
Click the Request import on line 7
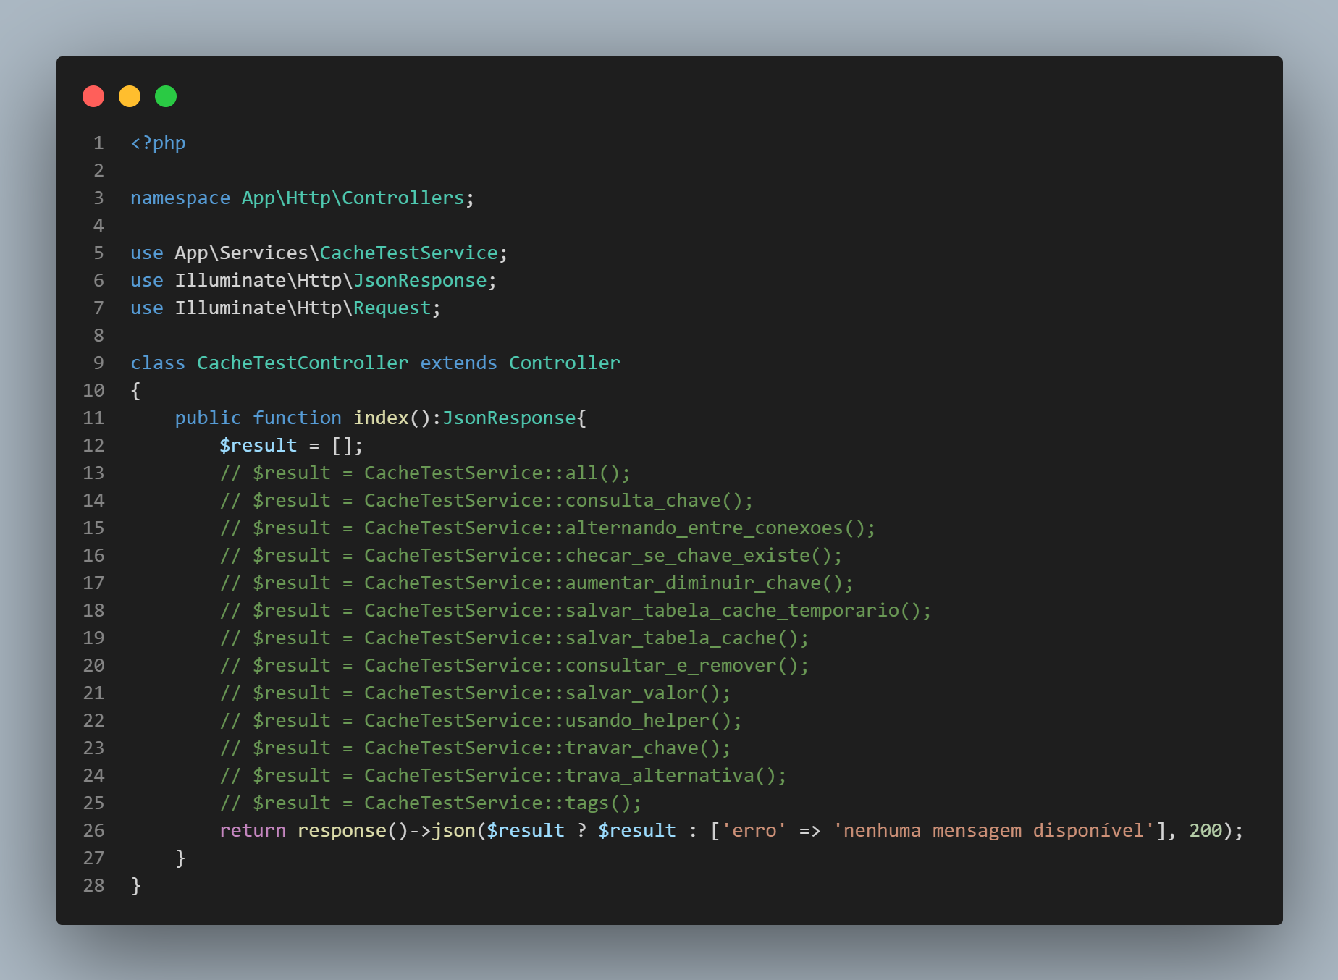click(392, 308)
